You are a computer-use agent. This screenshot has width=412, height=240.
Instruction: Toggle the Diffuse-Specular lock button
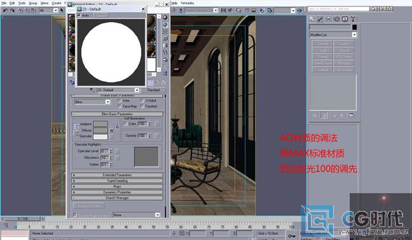(x=76, y=133)
